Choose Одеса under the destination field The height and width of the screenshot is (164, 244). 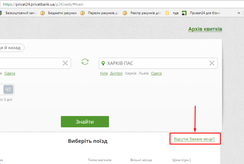[156, 73]
